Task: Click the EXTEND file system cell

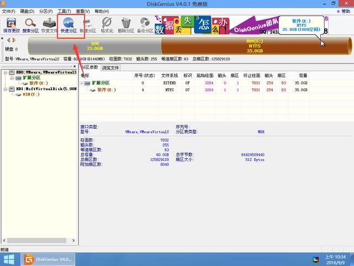Action: [x=170, y=83]
